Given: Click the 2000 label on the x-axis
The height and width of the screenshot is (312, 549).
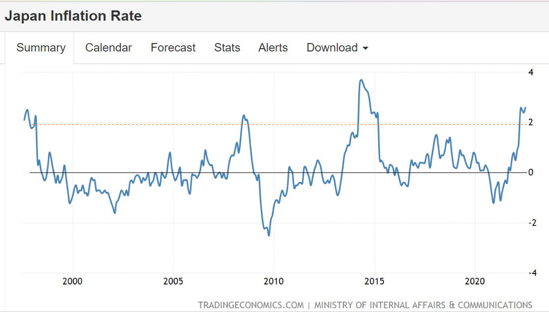Looking at the screenshot, I should click(73, 282).
